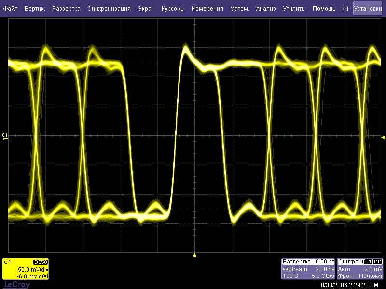Open the Синхронизация menu
The height and width of the screenshot is (289, 386).
point(109,9)
